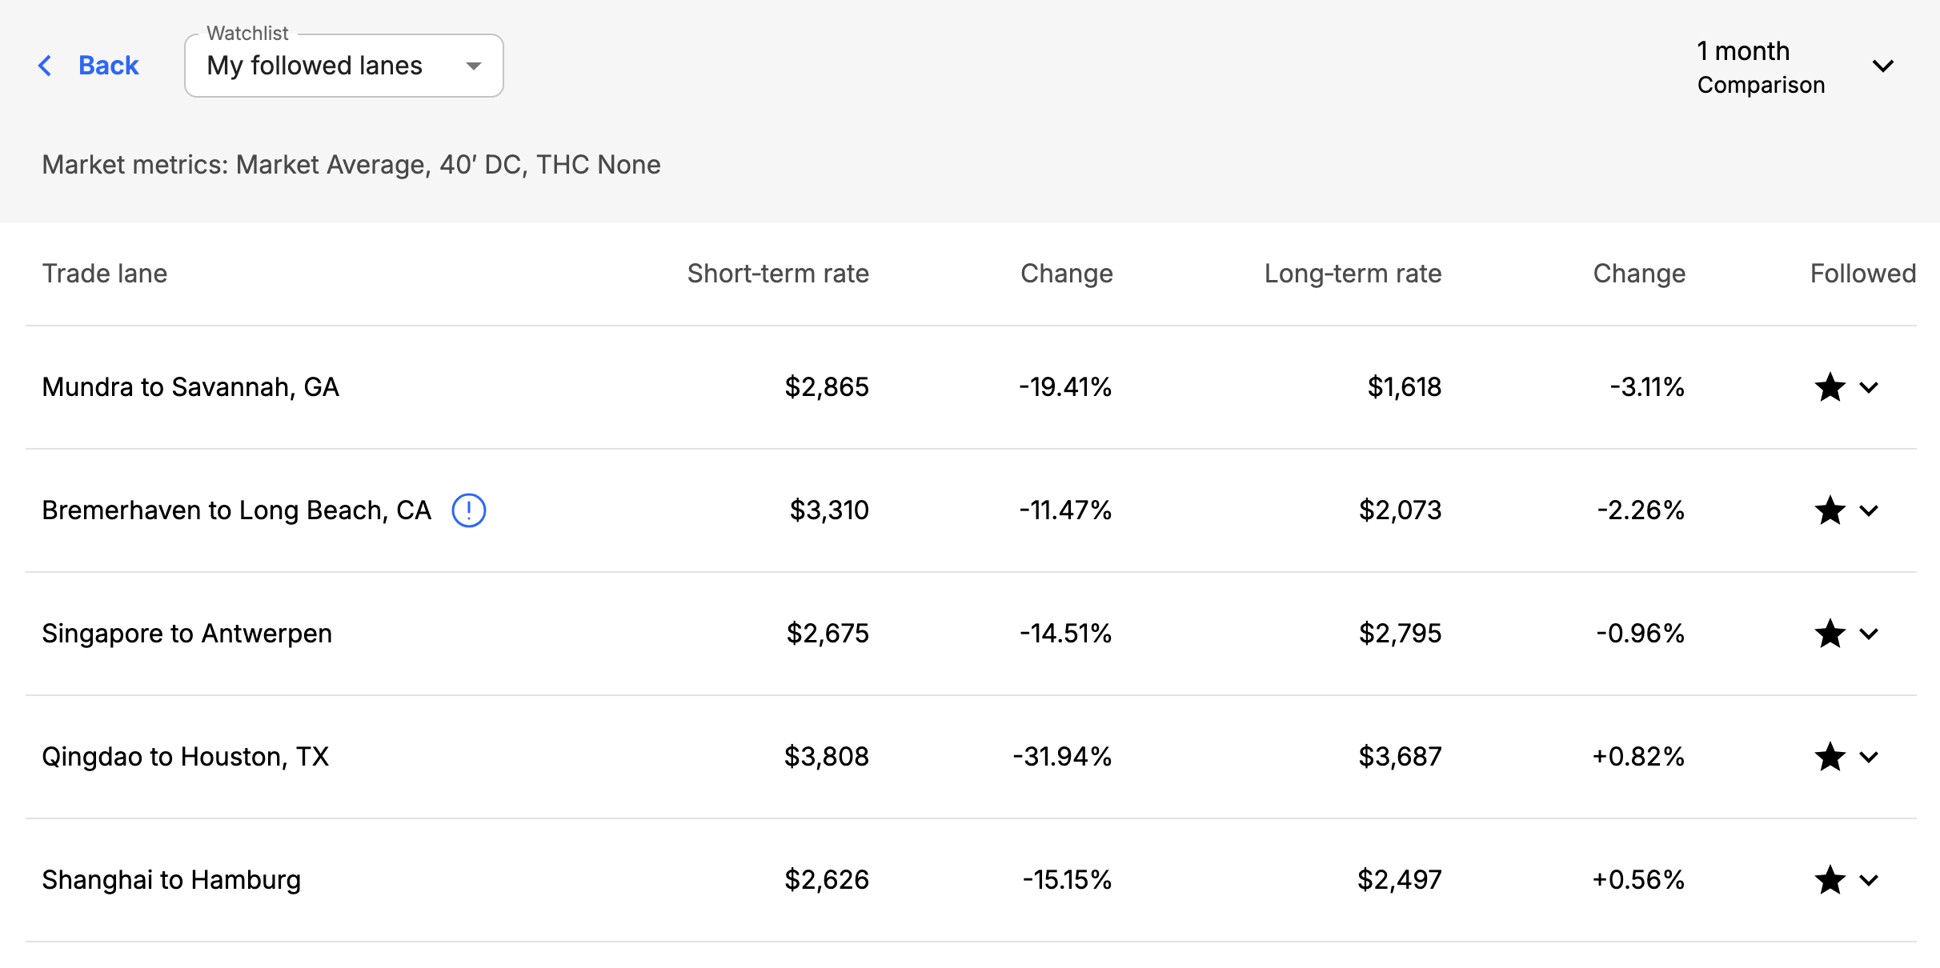Open the Qingdao to Houston, TX lane
Screen dimensions: 1940x968
click(186, 757)
